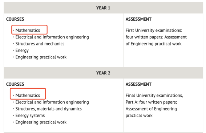Click ASSESSMENT heading under Year 2
This screenshot has width=206, height=133.
pos(138,84)
